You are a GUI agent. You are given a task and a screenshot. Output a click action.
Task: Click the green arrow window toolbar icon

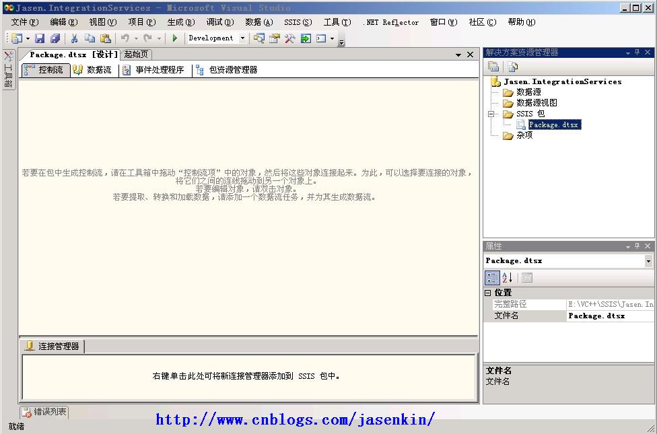tap(306, 38)
